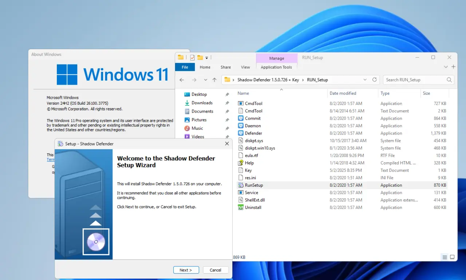
Task: Open the Pictures quick access folder
Action: pyautogui.click(x=199, y=120)
